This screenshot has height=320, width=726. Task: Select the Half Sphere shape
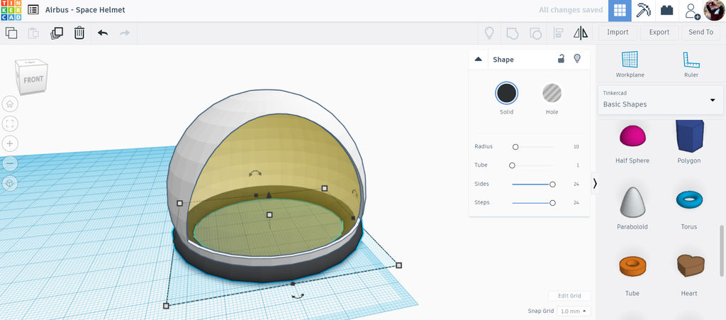[632, 143]
